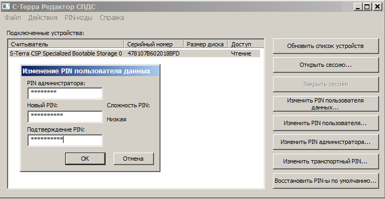Image resolution: width=385 pixels, height=199 pixels.
Task: Click Изменить PIN пользователя данных button
Action: pos(326,104)
